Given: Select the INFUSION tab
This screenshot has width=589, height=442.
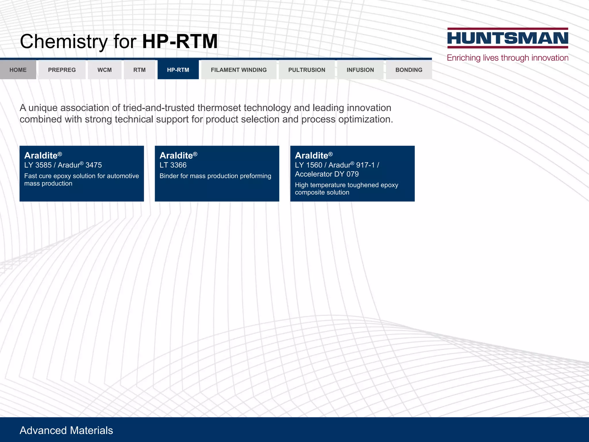Looking at the screenshot, I should pos(360,70).
